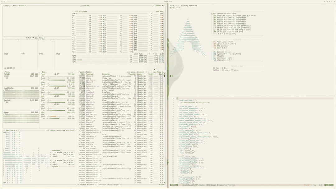Click the CPU icon beside Intel Xeon w7-3465X
The height and width of the screenshot is (189, 336).
click(x=215, y=16)
